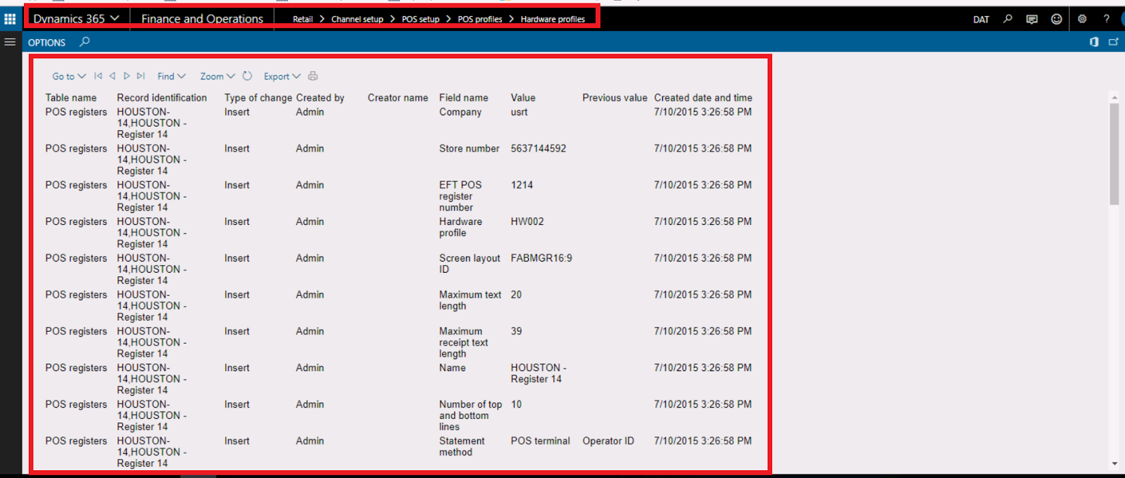
Task: Click the Created date and time header
Action: [x=703, y=98]
